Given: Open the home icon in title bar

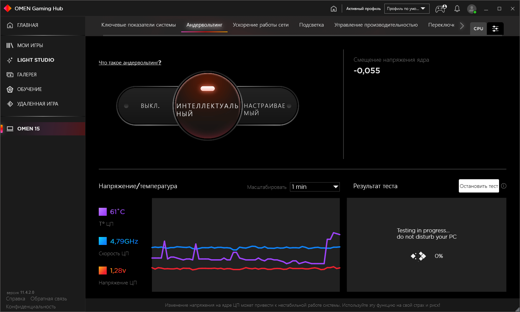Looking at the screenshot, I should tap(333, 9).
